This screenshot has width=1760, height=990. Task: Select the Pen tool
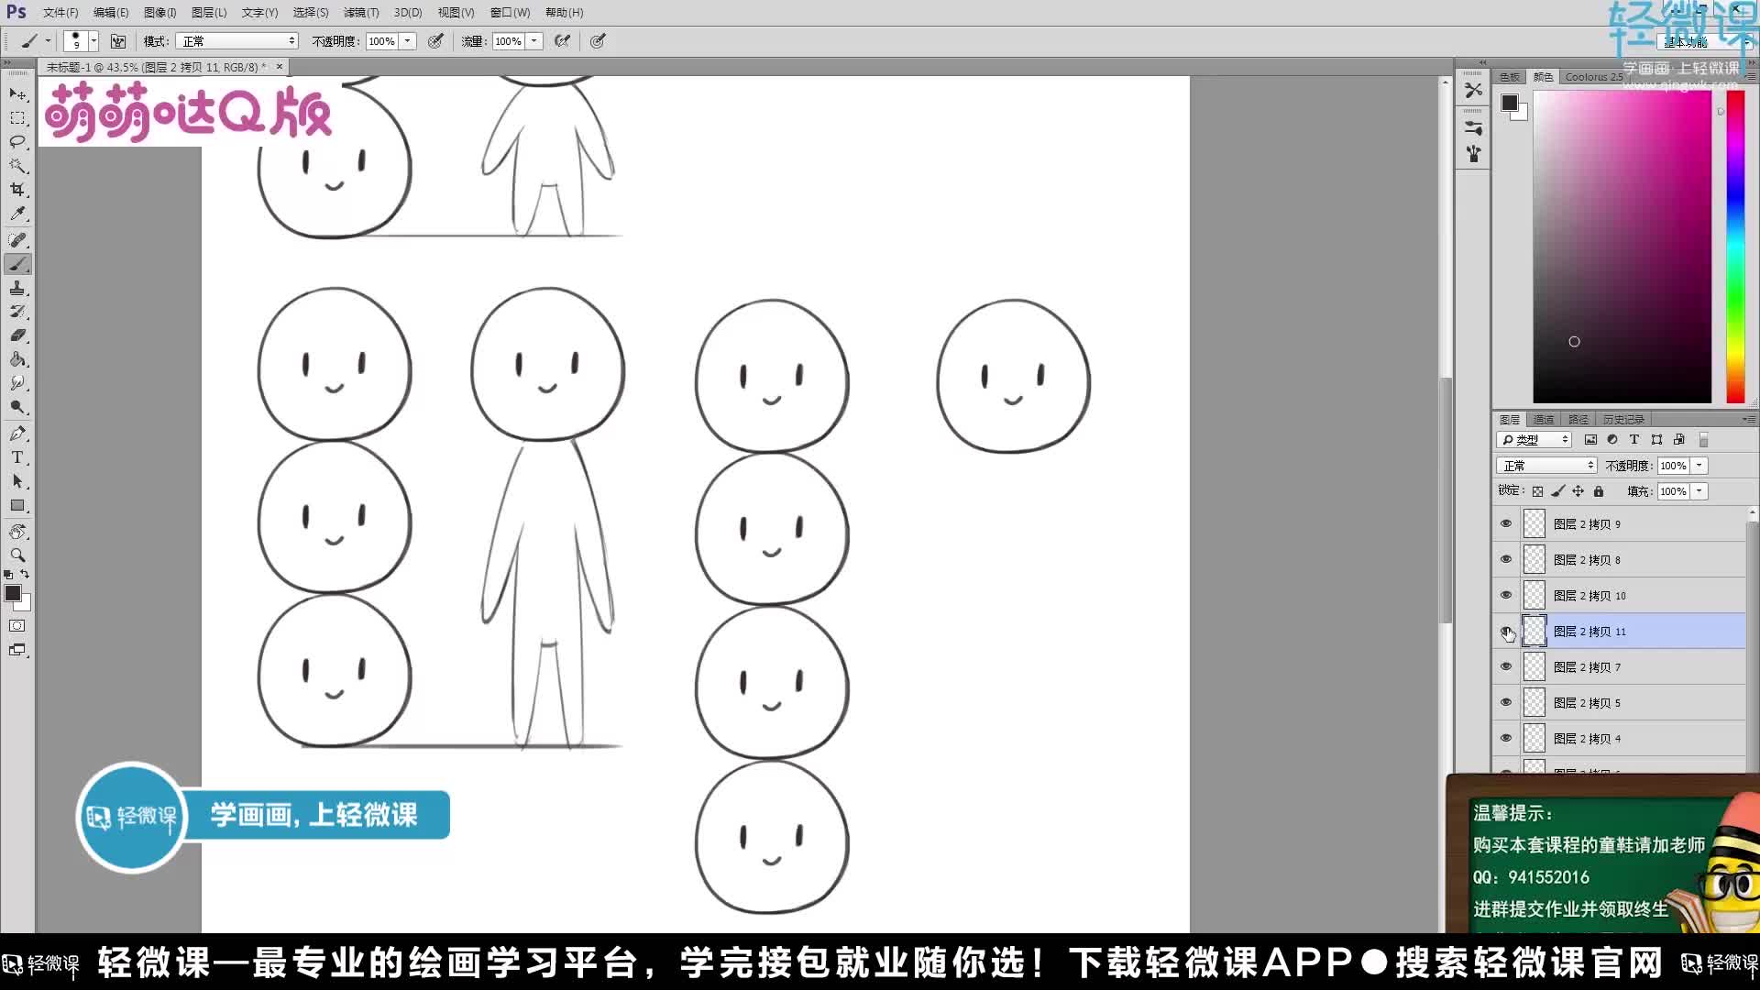[17, 434]
